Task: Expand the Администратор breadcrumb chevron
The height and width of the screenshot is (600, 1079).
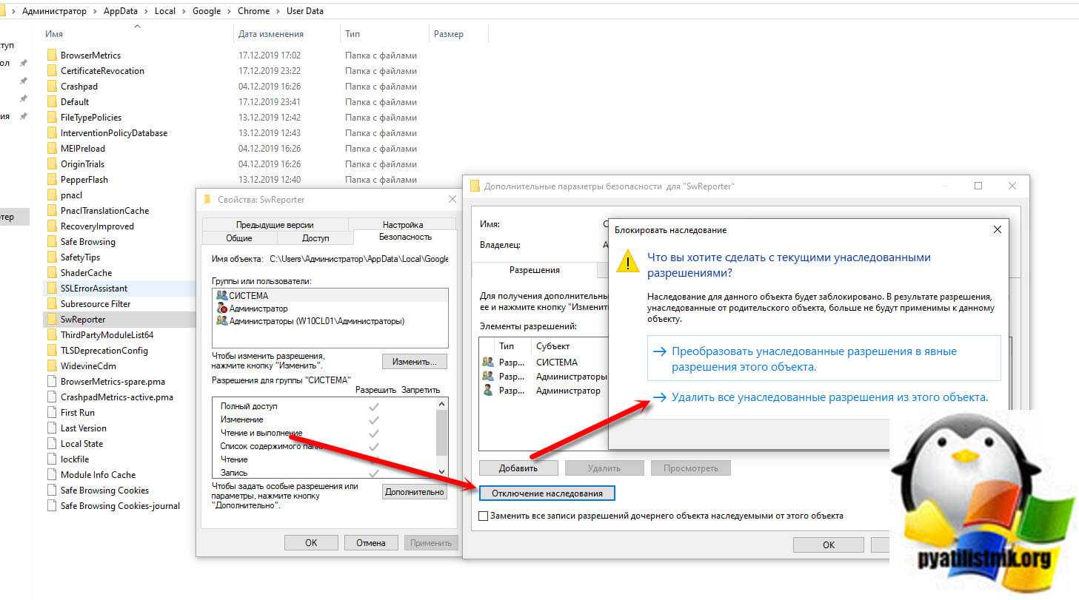Action: 93,11
